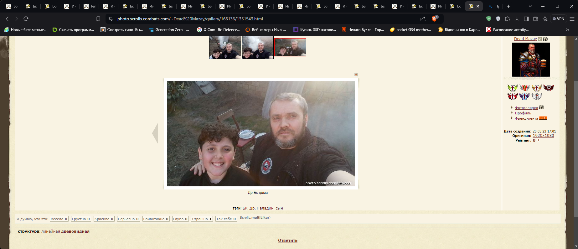Click the 'Ответить' reply link
578x249 pixels.
[288, 241]
